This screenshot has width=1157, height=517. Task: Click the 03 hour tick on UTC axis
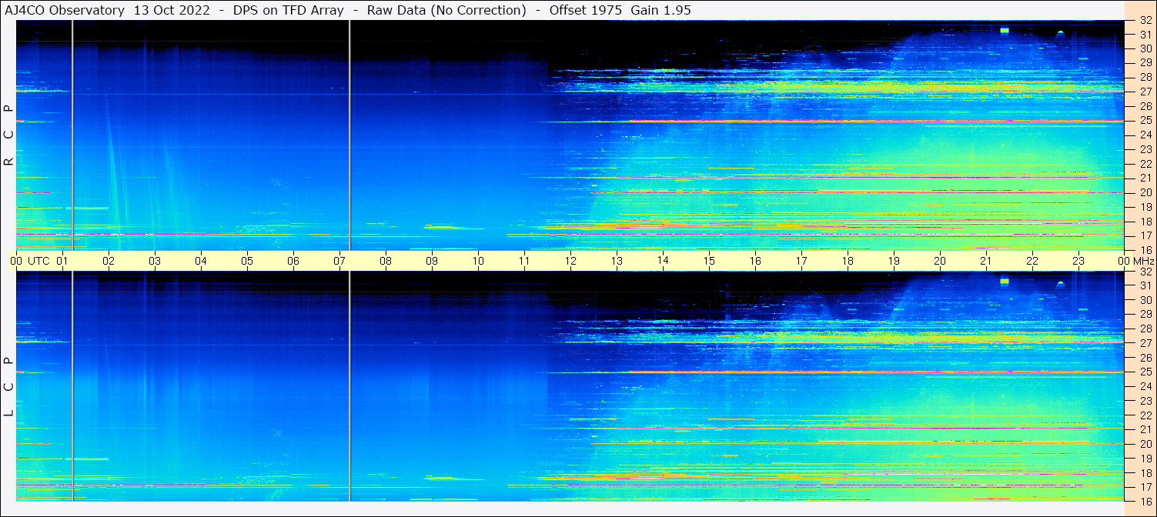coord(155,261)
